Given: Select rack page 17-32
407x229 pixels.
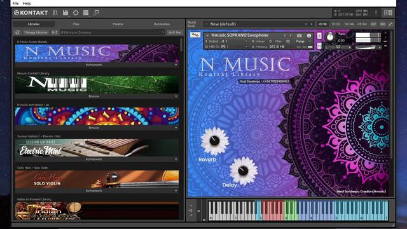Looking at the screenshot, I should point(336,24).
